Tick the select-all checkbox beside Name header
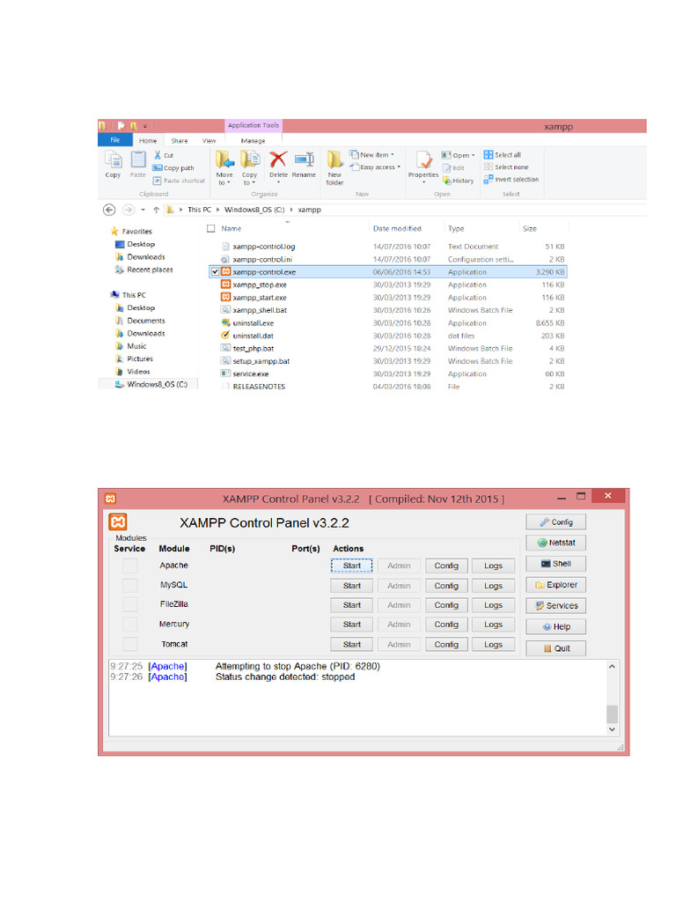 pos(211,228)
